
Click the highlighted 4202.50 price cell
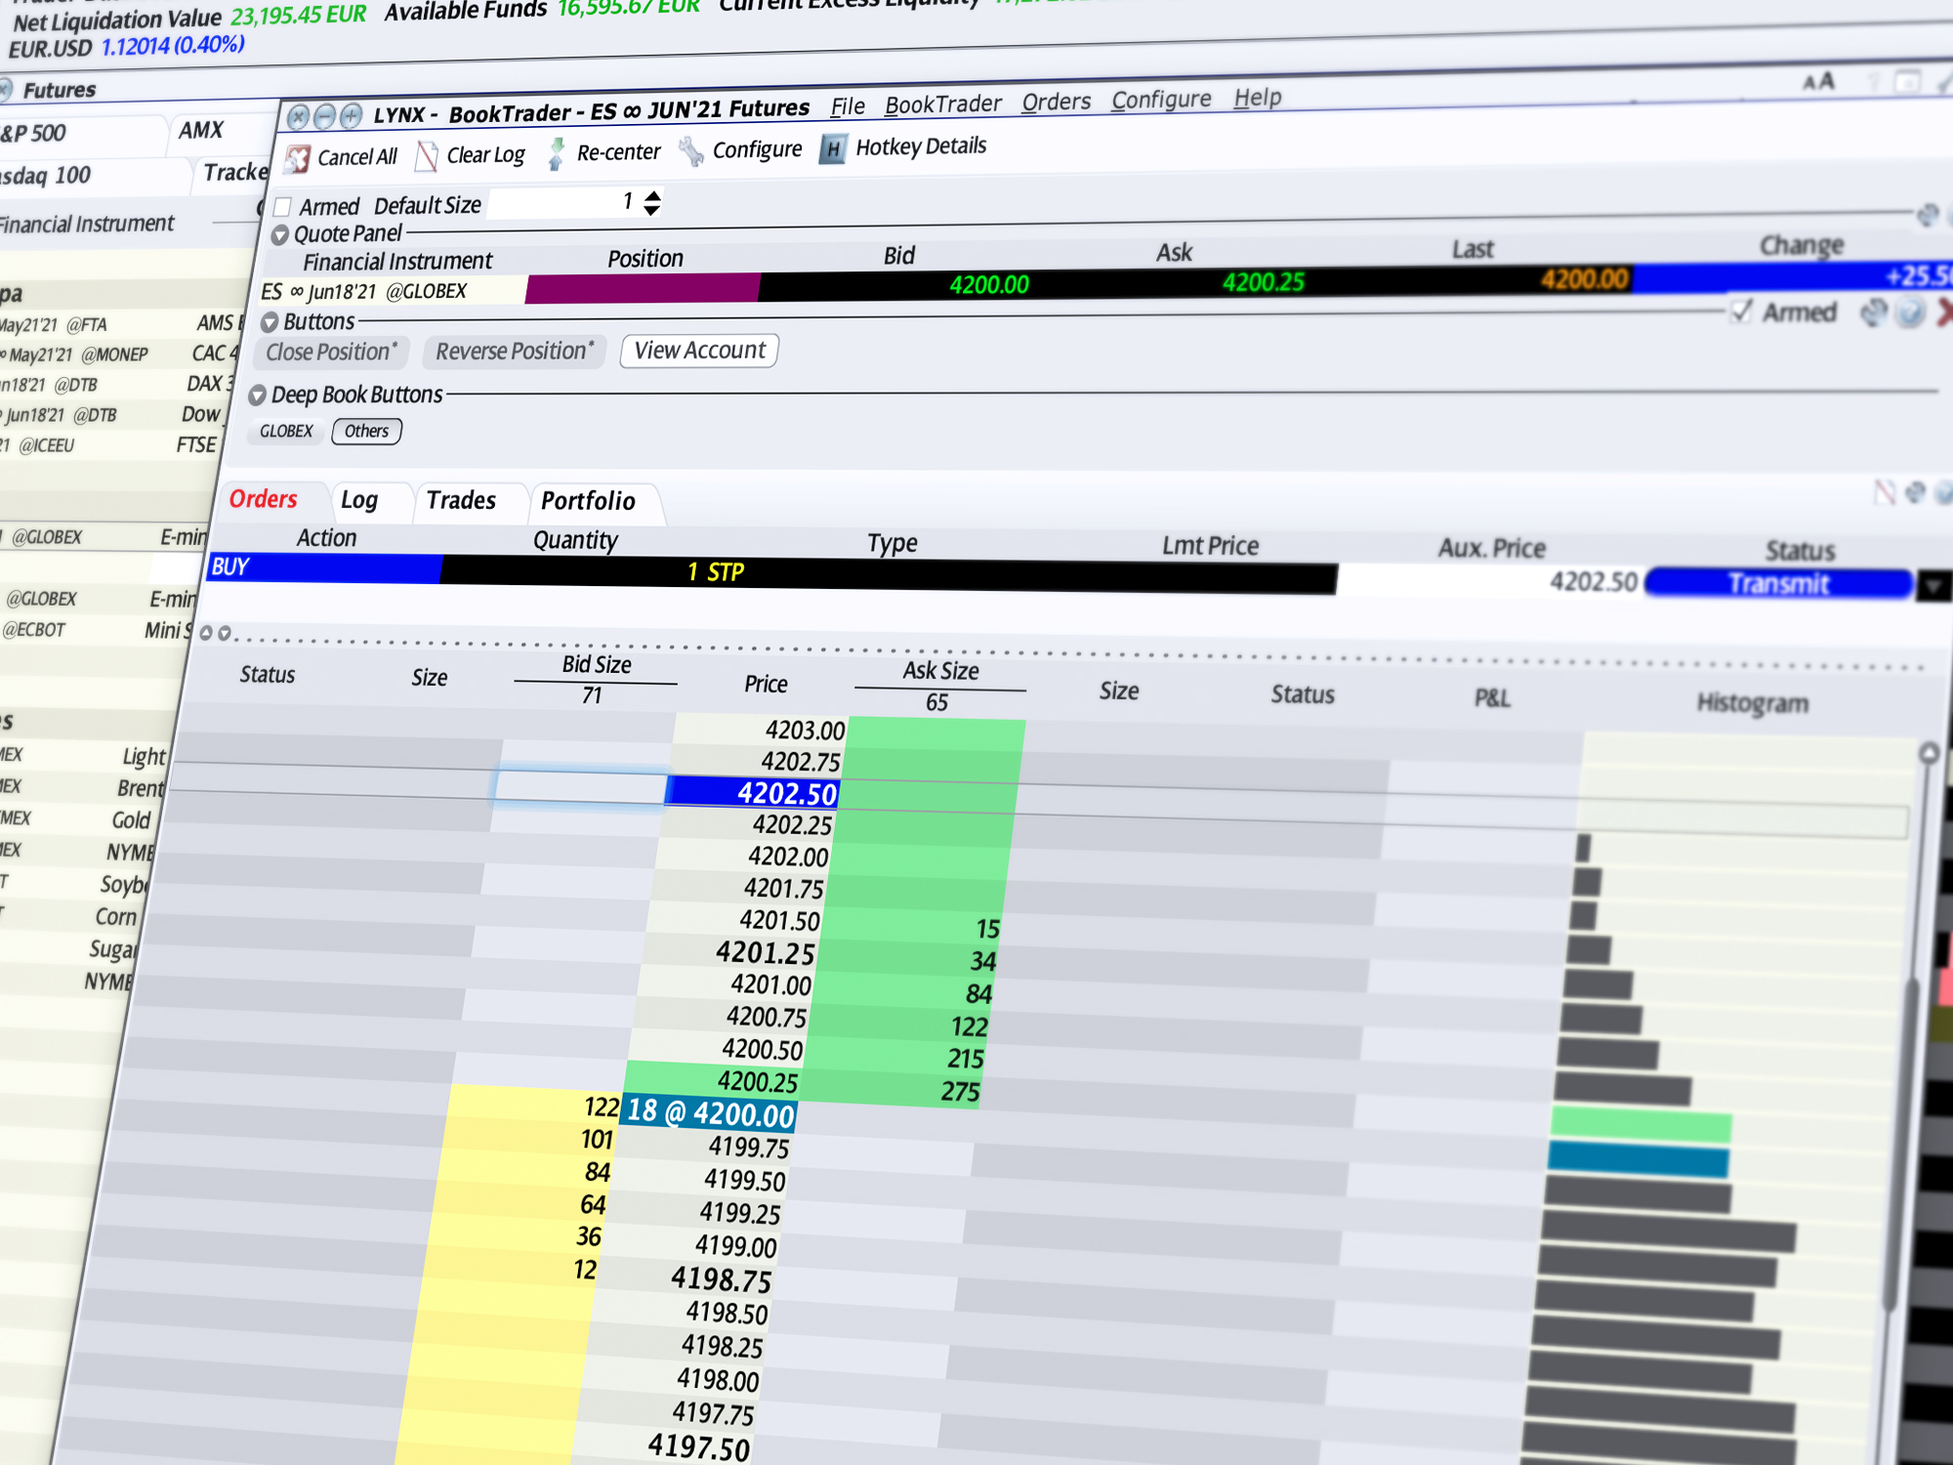(753, 792)
